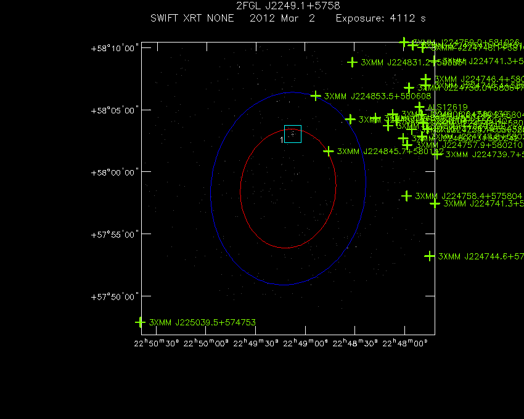The image size is (524, 419).
Task: Click the declination label +58°00'00"
Action: point(115,173)
